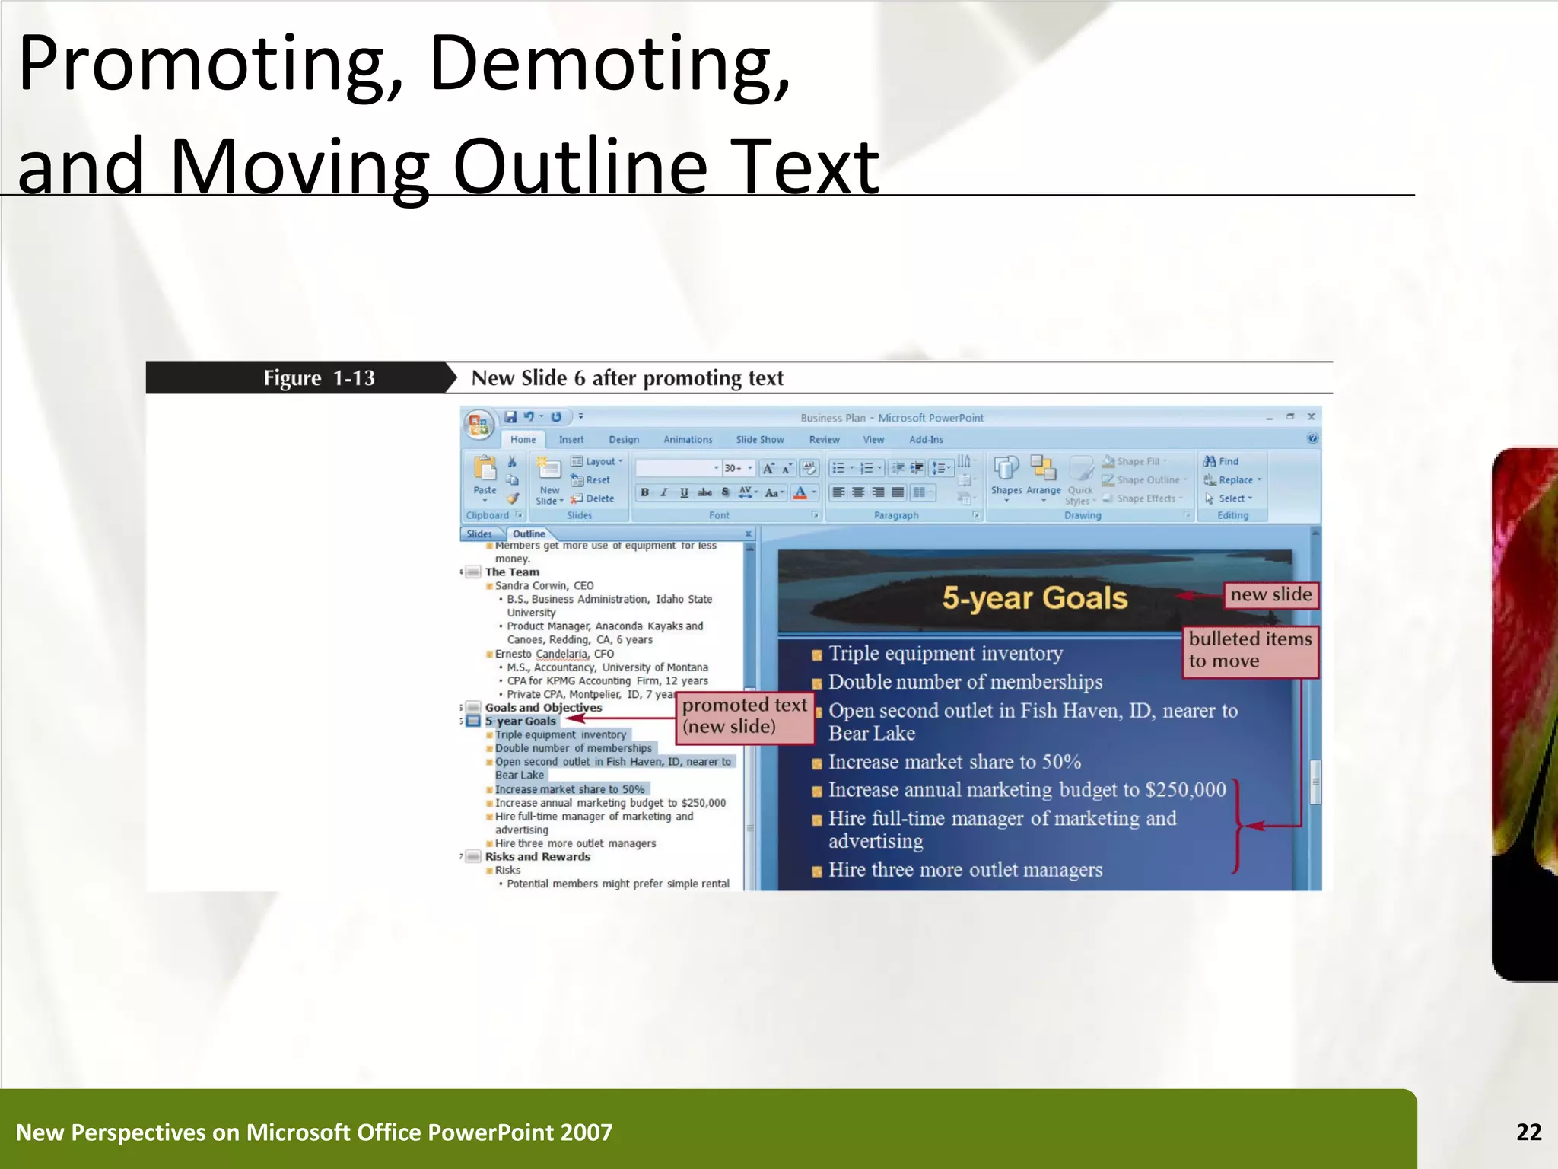Decrease font size with Shrink Font

(x=787, y=468)
